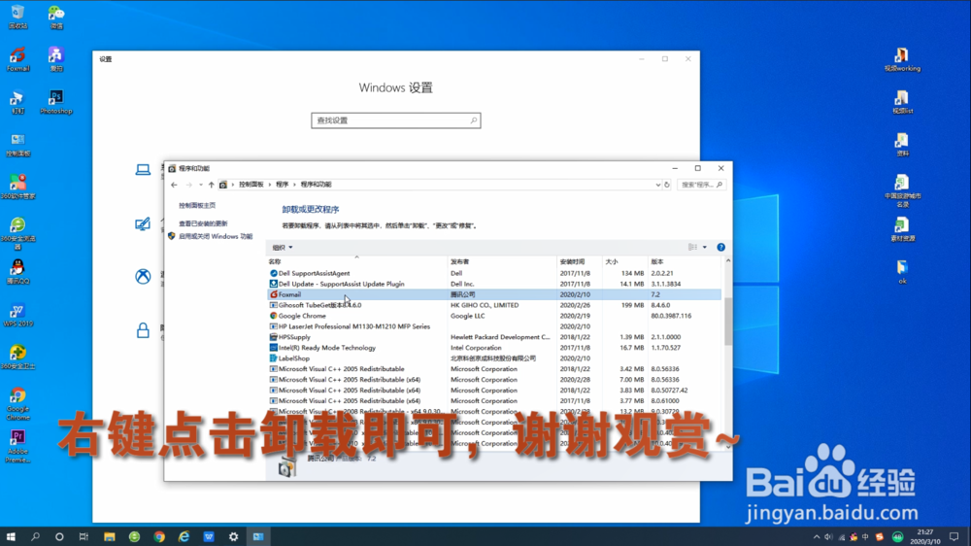The height and width of the screenshot is (546, 971).
Task: Open the WPS 2019 desktop icon
Action: [17, 315]
